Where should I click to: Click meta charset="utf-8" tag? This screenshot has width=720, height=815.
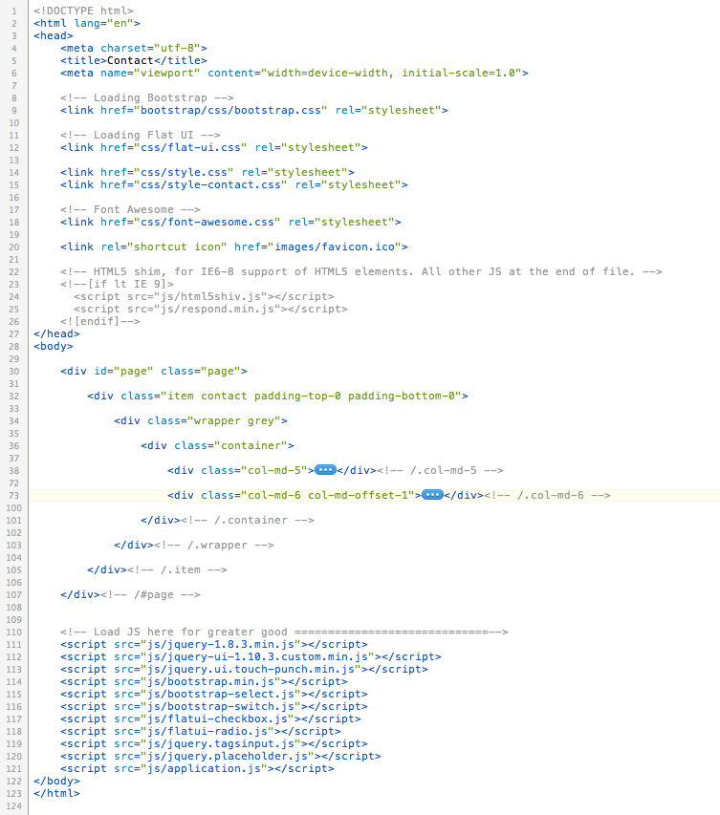pyautogui.click(x=134, y=49)
